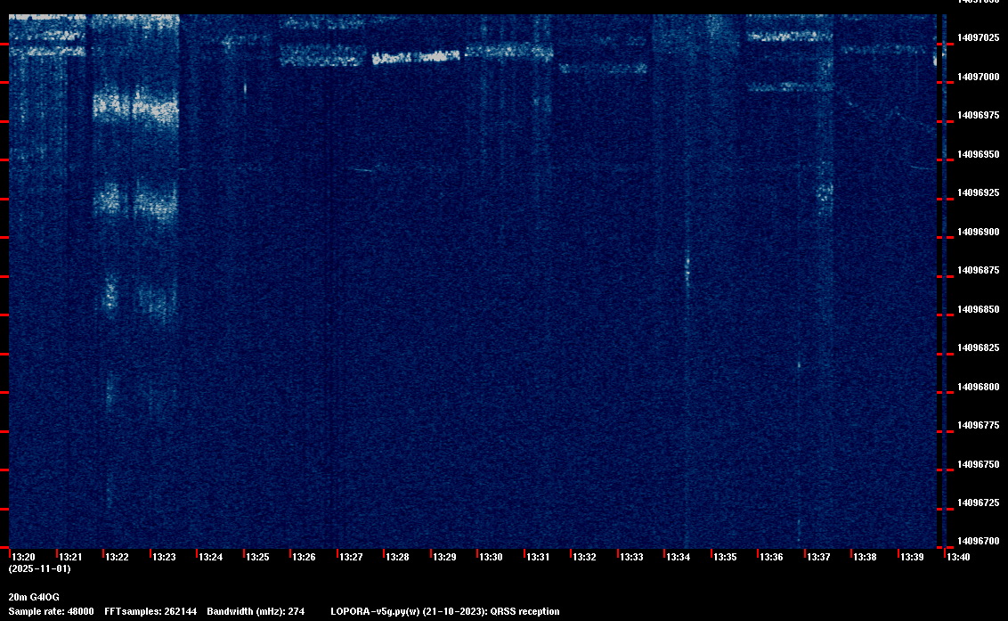Select the 14097025 frequency label
1008x621 pixels.
[x=979, y=38]
